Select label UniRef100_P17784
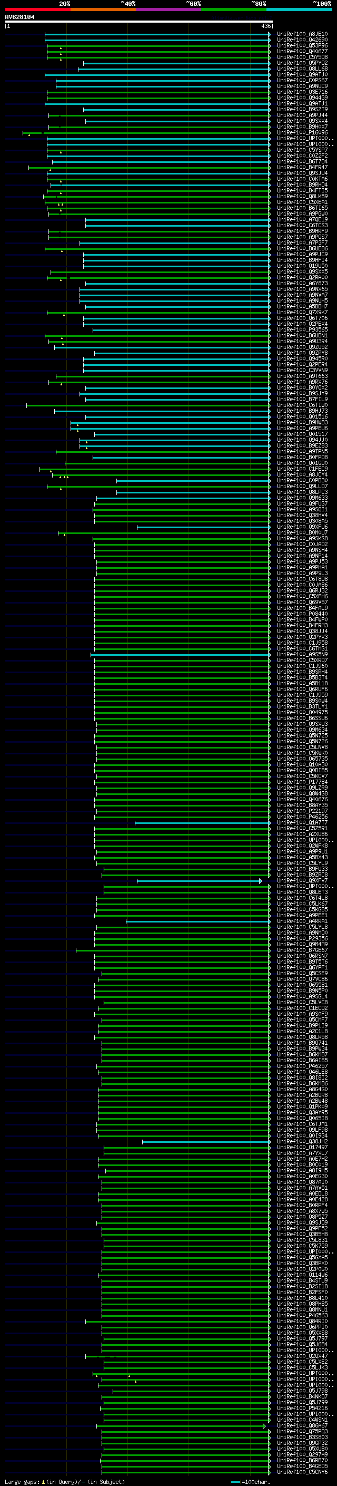 tap(302, 782)
